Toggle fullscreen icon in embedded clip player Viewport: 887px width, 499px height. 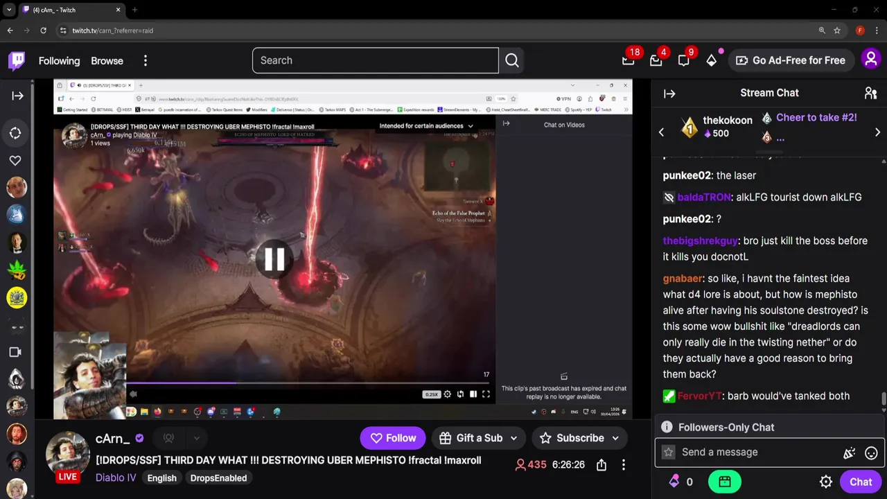(486, 394)
